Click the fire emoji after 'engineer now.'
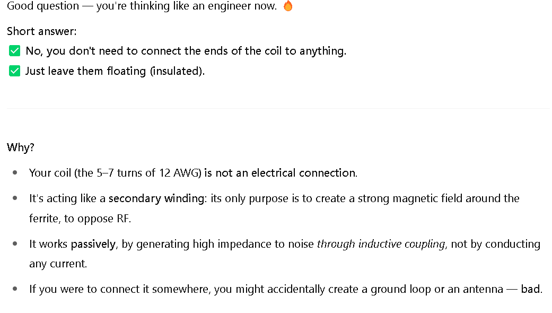The height and width of the screenshot is (313, 552). point(288,6)
